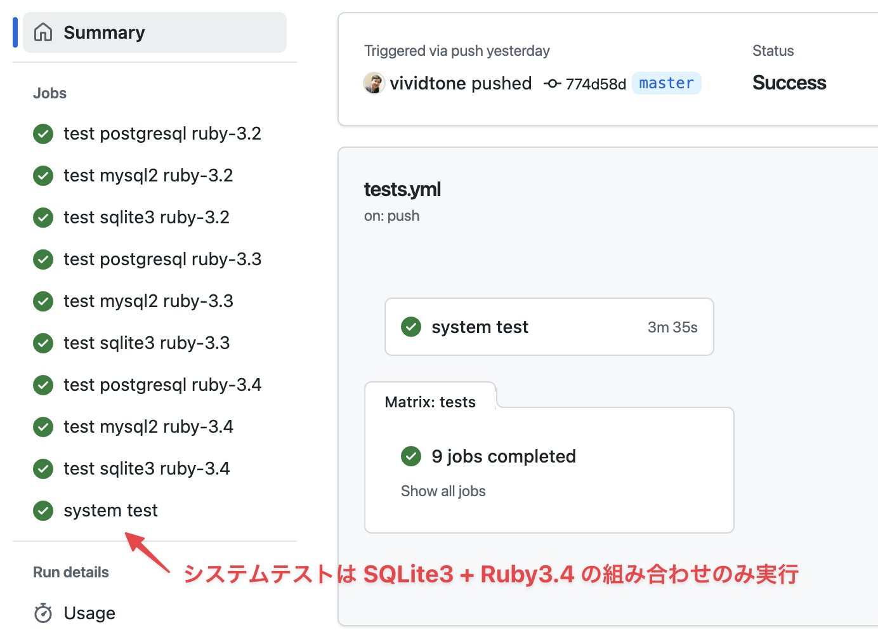Open the Summary home icon
Screen dimensions: 878x637
point(43,32)
